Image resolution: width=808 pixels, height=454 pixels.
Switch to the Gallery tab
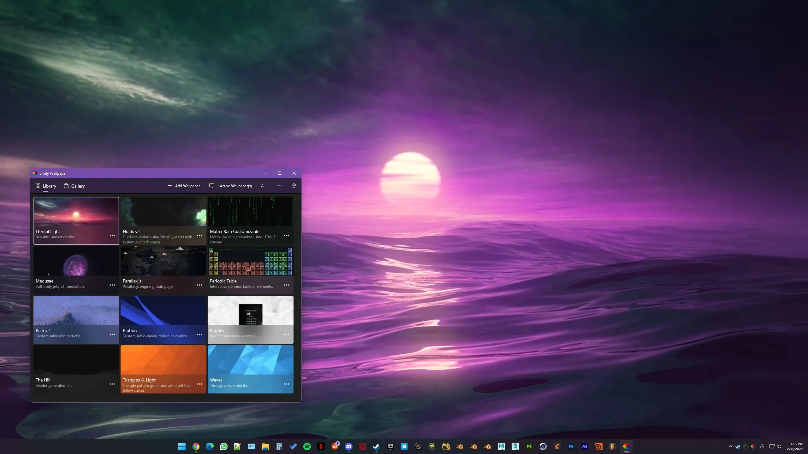click(x=74, y=186)
